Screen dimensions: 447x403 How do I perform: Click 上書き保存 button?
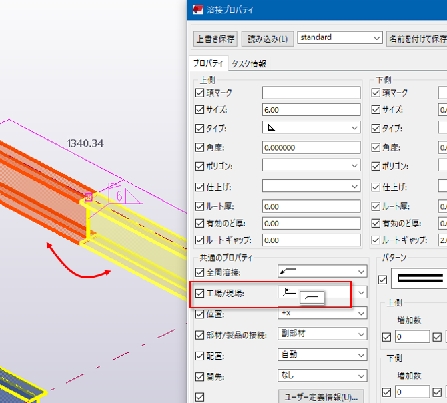click(x=215, y=39)
